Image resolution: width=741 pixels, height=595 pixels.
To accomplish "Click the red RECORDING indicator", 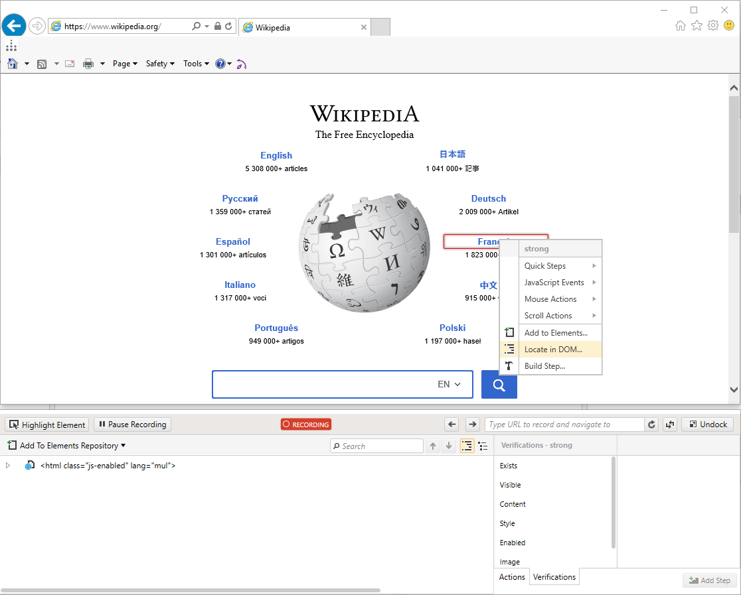I will pyautogui.click(x=305, y=425).
